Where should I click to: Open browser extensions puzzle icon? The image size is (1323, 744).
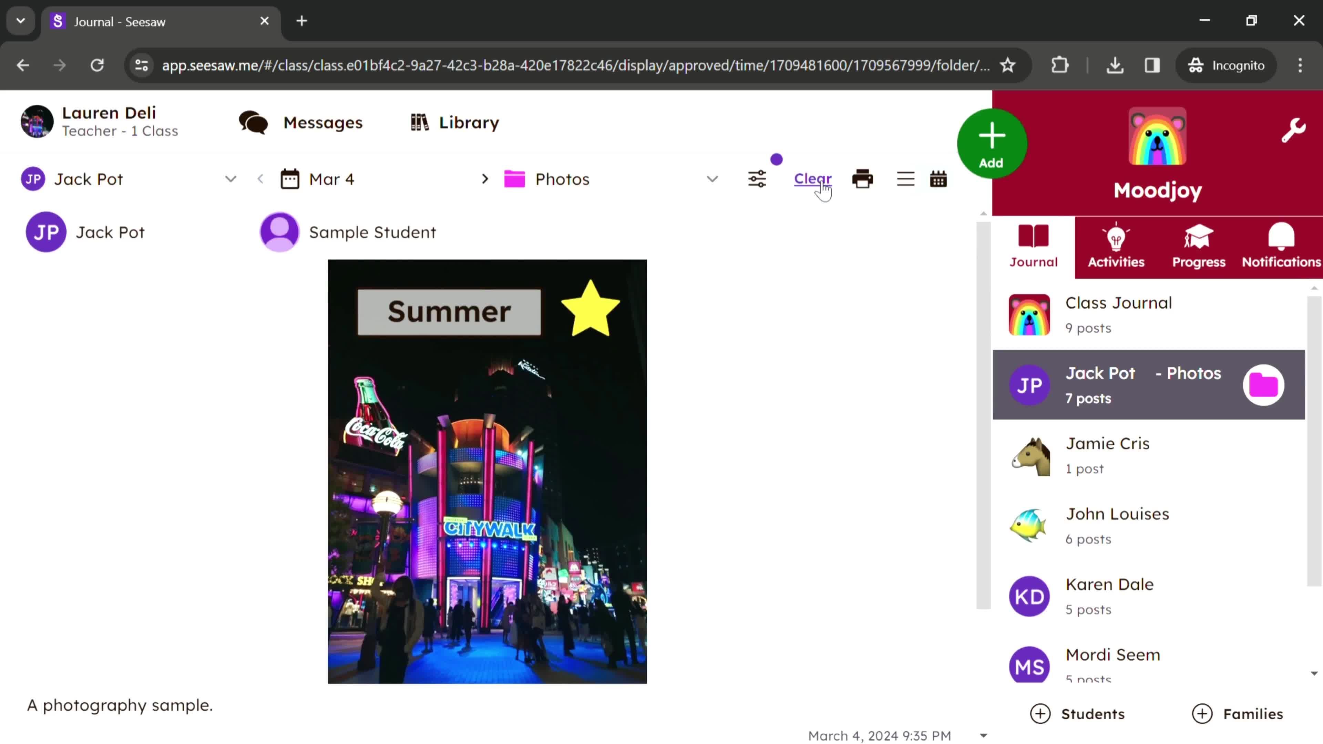click(x=1060, y=65)
